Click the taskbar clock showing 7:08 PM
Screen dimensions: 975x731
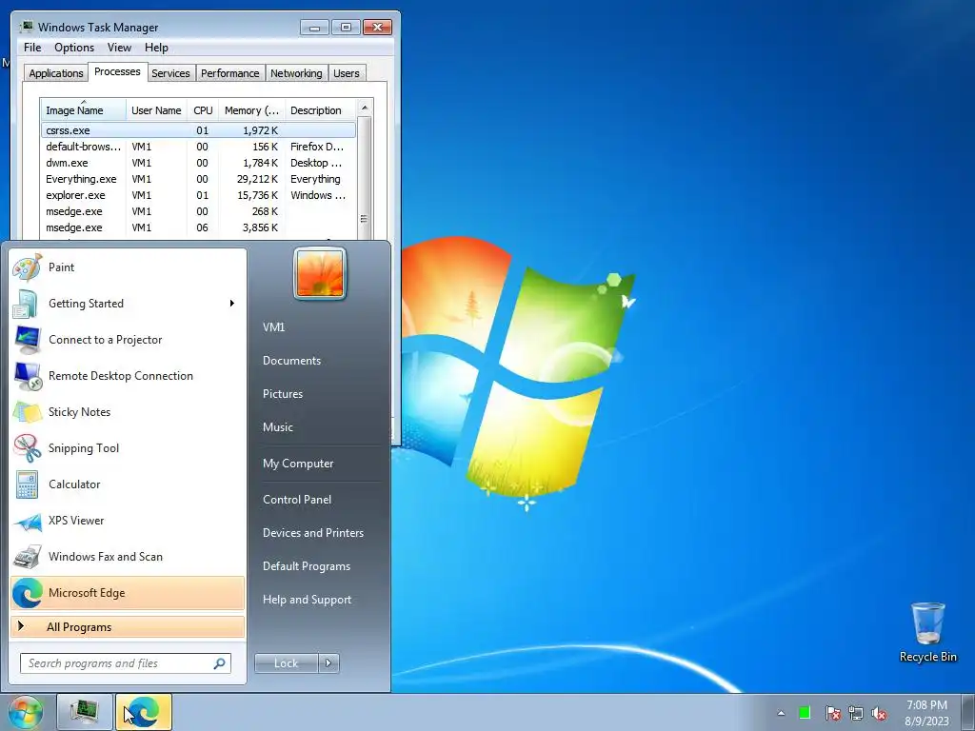926,713
